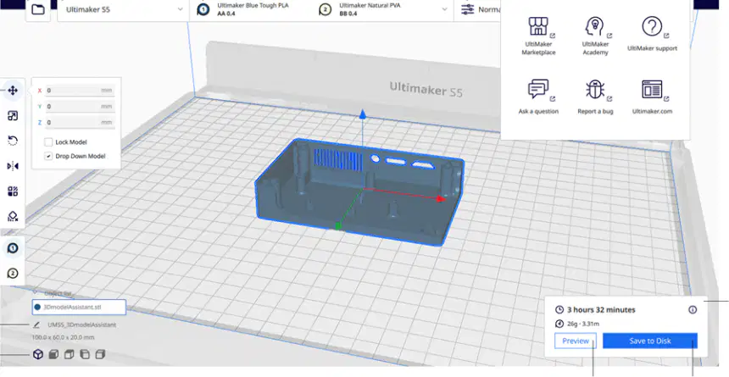Click model dimensions 100.0 x 60.0 x 20.0 mm
Image resolution: width=729 pixels, height=377 pixels.
(x=63, y=337)
